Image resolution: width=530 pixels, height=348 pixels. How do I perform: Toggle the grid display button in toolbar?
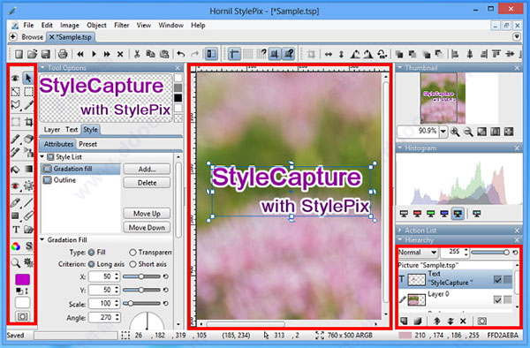pyautogui.click(x=248, y=54)
